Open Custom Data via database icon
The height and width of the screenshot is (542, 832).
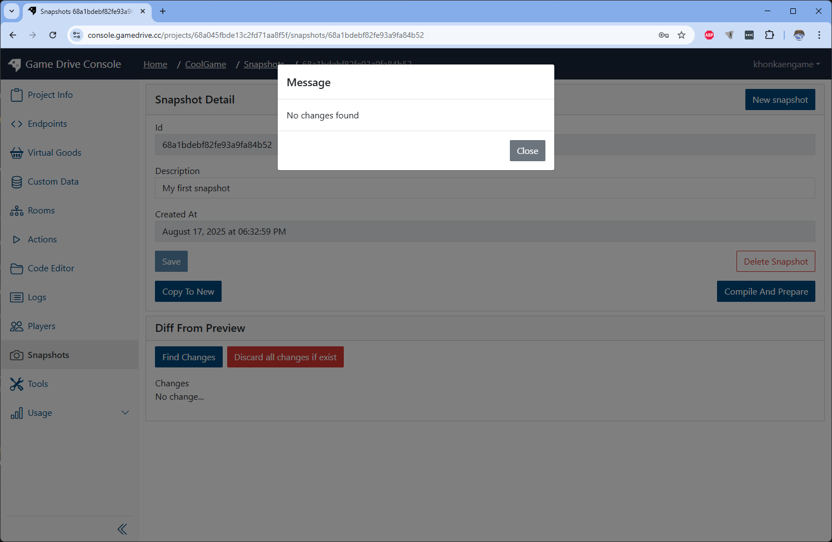coord(17,182)
